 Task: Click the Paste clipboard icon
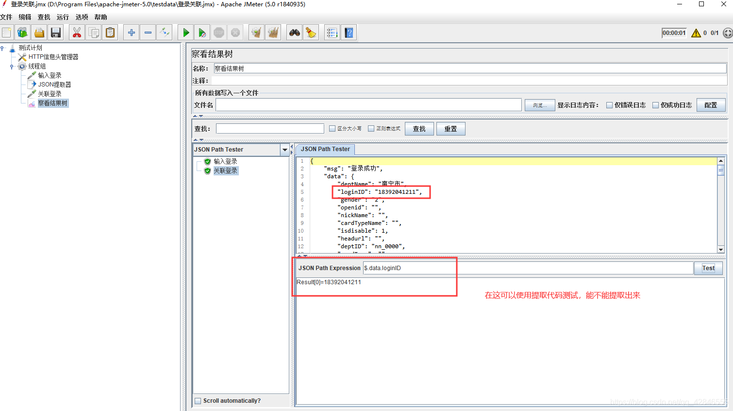pos(111,33)
